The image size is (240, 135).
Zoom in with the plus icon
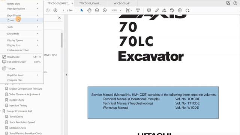pos(105,10)
